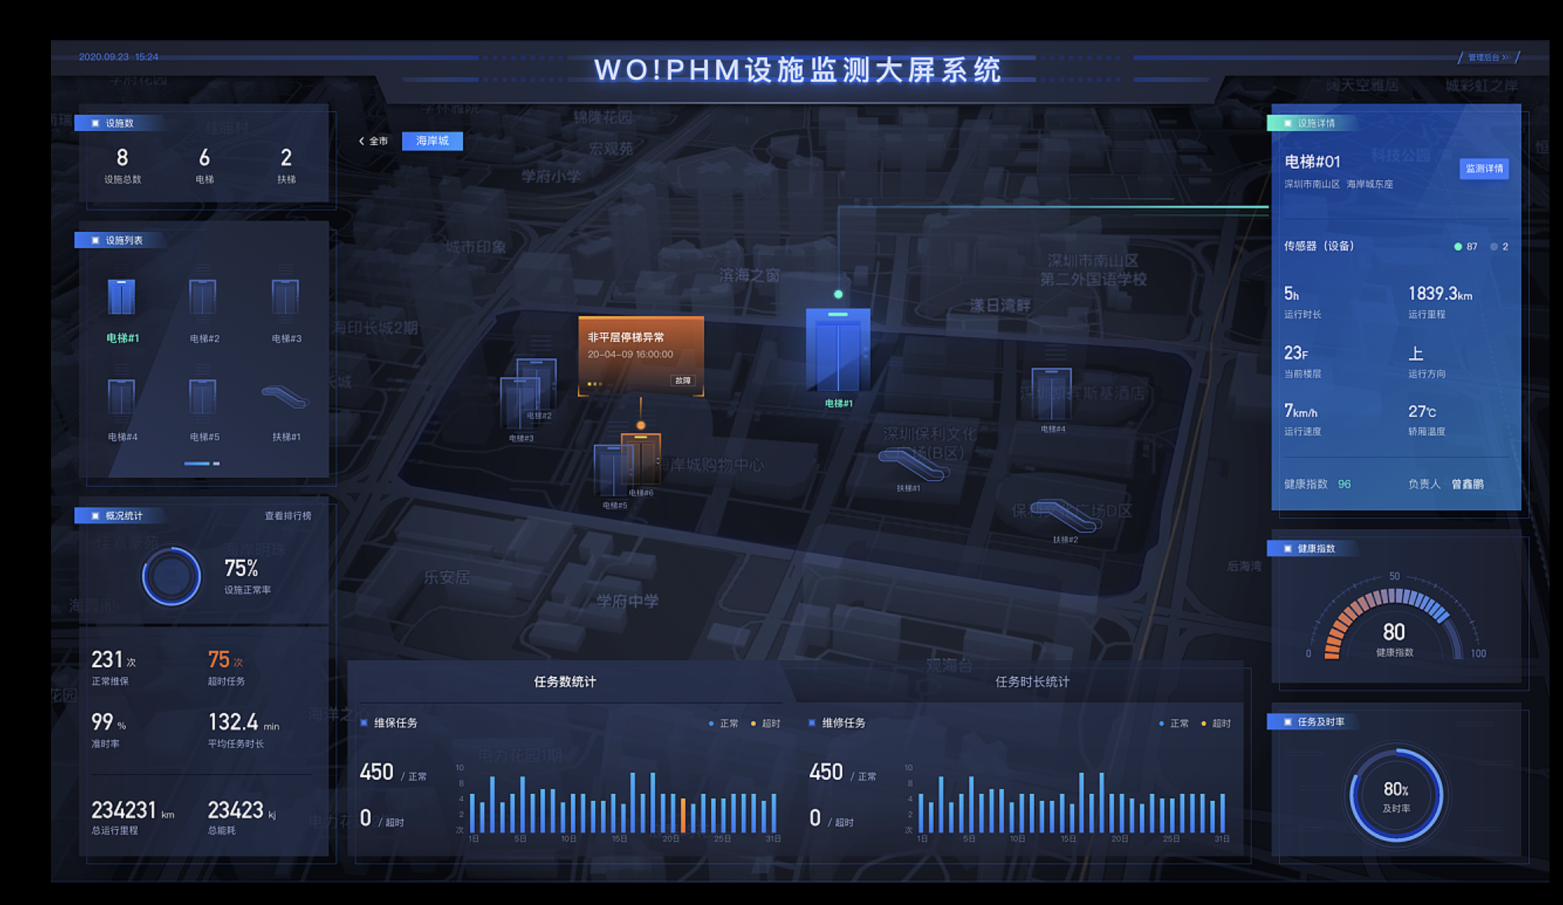Select 电梯#2 icon in facility list
This screenshot has width=1563, height=905.
click(x=203, y=297)
